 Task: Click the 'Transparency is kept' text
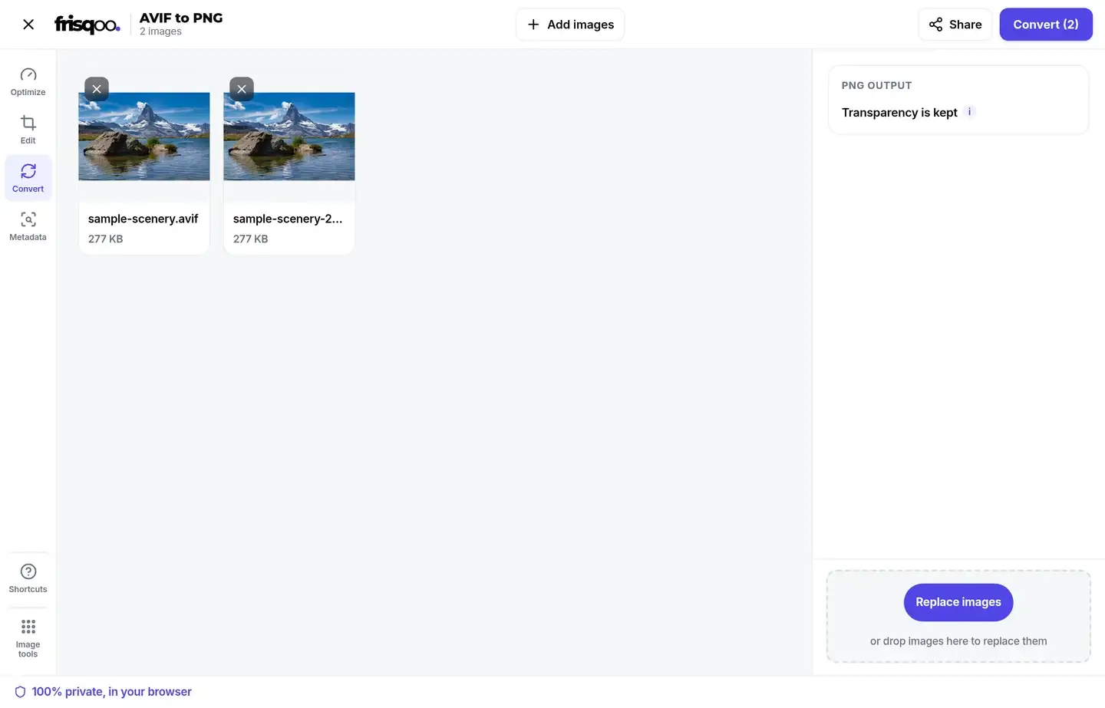click(x=899, y=113)
